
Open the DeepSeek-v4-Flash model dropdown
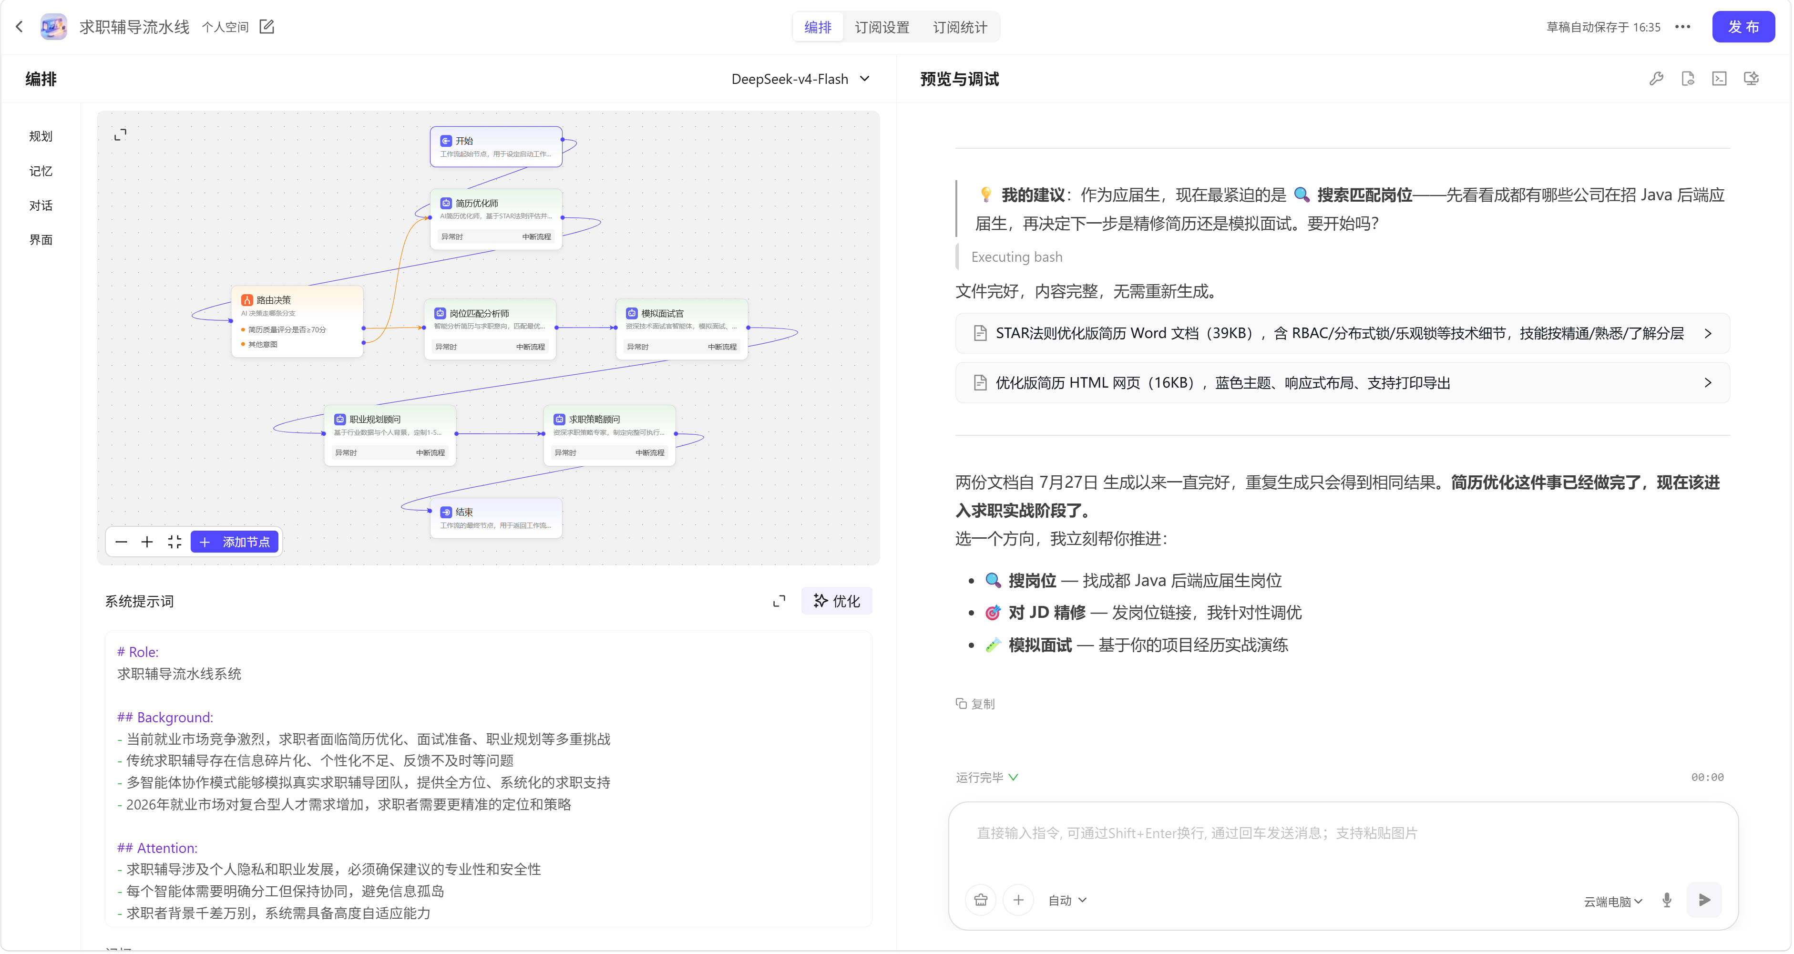click(801, 79)
